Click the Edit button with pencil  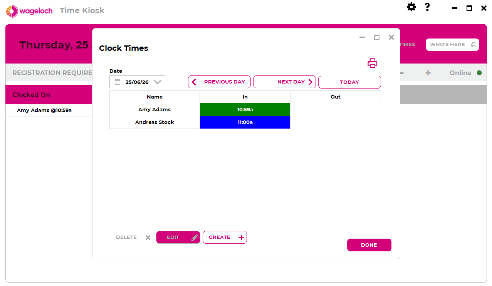(178, 237)
